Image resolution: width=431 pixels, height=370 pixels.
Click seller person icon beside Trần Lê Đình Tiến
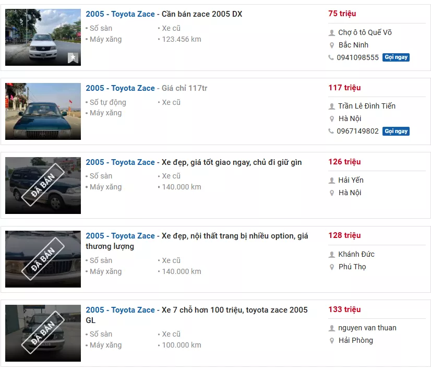(x=331, y=106)
